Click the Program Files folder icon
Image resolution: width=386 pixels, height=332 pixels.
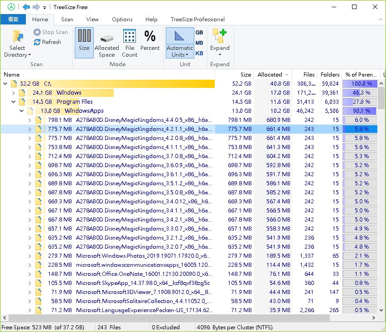(22, 101)
